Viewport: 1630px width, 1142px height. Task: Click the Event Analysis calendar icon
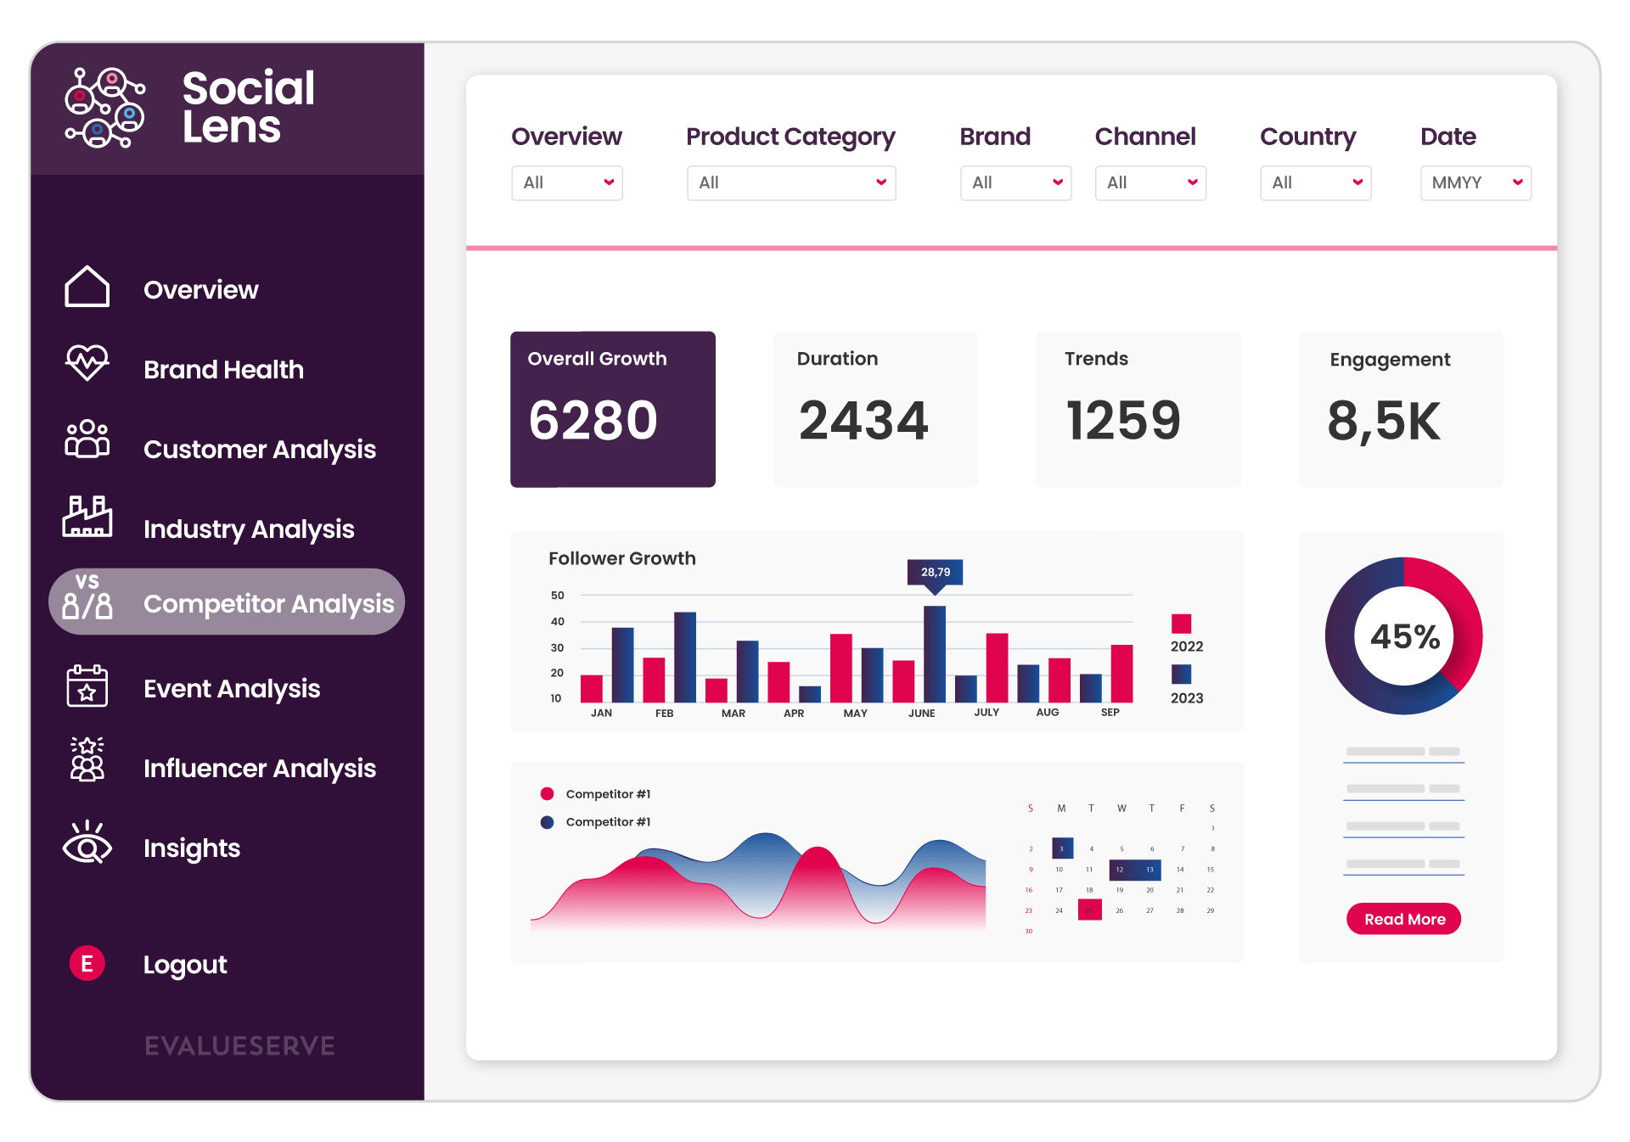pyautogui.click(x=87, y=687)
